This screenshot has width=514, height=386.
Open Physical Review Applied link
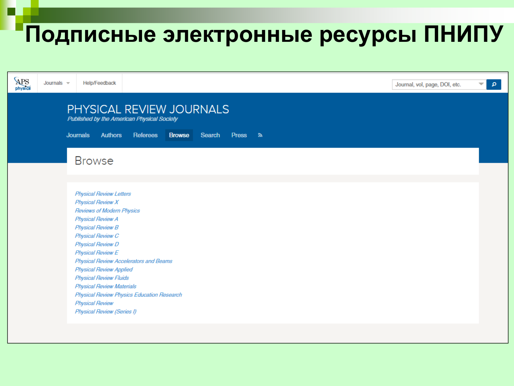click(x=104, y=270)
